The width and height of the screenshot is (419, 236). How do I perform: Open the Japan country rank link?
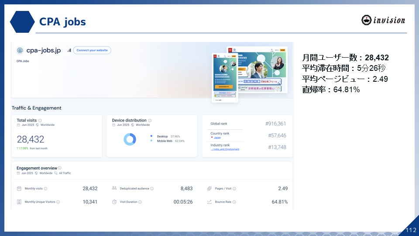[x=217, y=138]
